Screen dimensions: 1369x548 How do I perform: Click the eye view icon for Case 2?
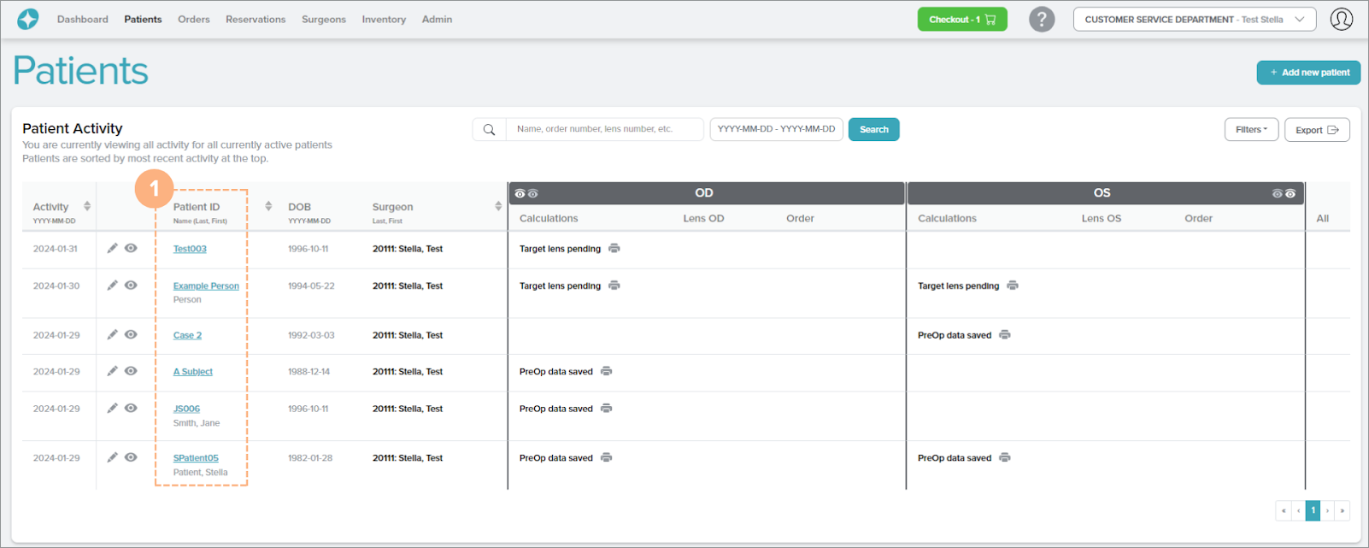[131, 335]
